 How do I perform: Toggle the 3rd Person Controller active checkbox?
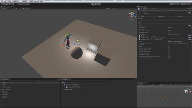(x=141, y=9)
